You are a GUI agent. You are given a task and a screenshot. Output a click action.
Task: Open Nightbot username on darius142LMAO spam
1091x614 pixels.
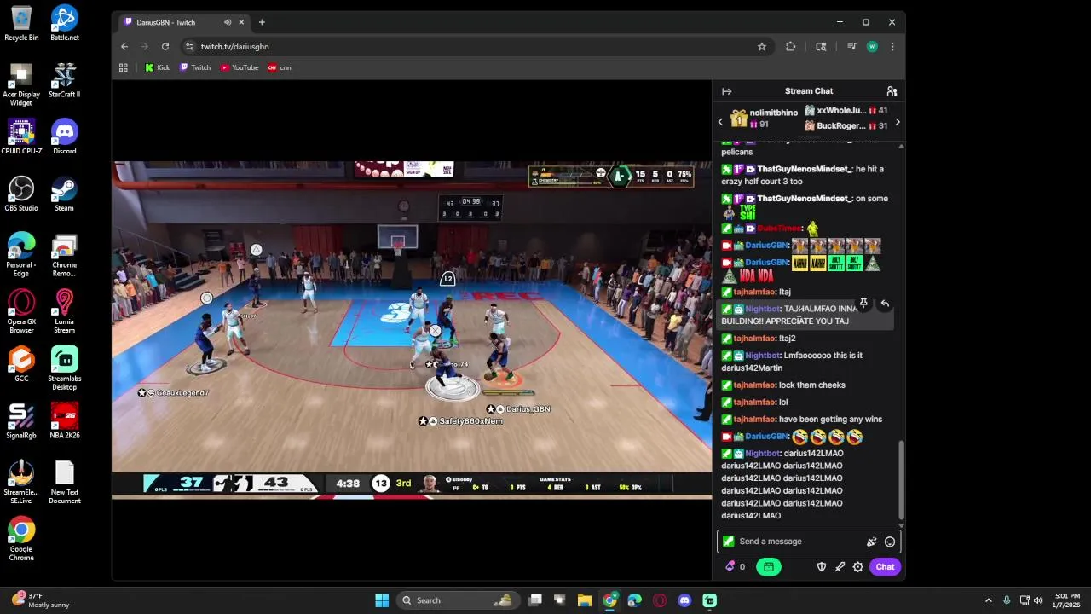762,454
